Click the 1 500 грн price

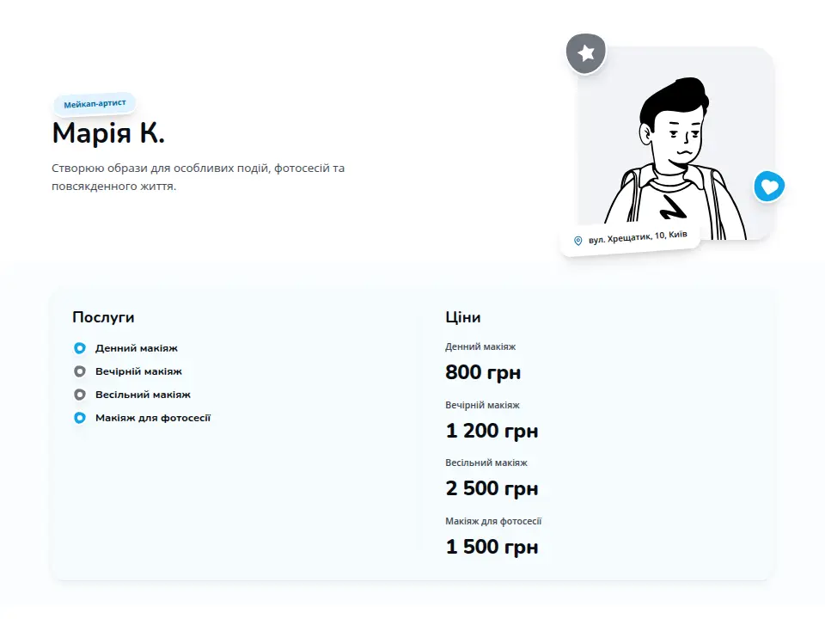coord(492,547)
